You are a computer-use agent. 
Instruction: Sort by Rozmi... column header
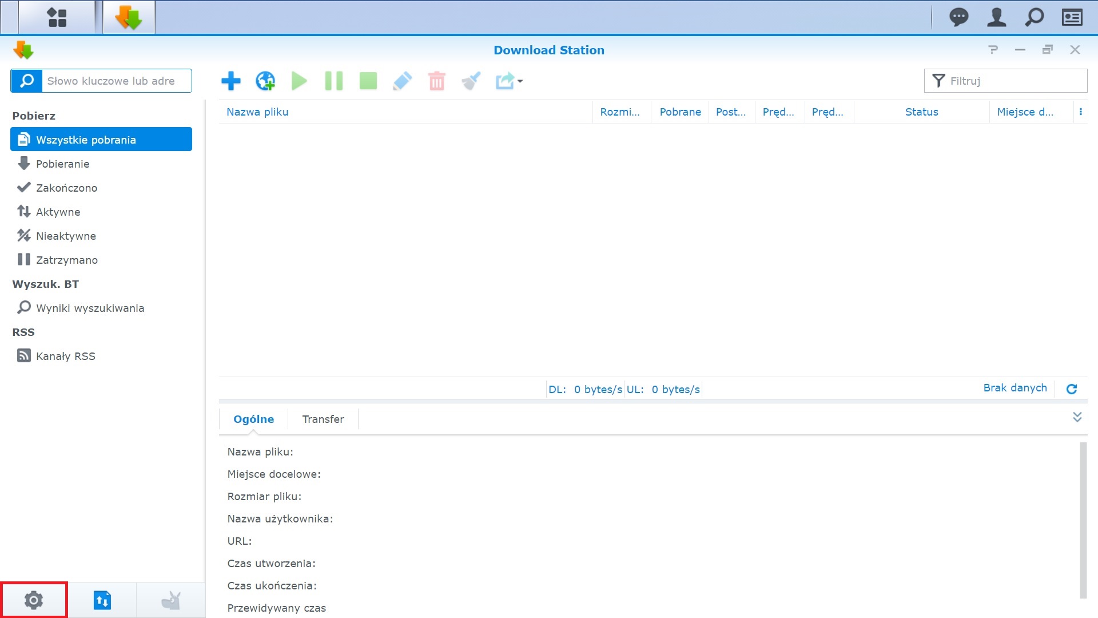pos(622,112)
